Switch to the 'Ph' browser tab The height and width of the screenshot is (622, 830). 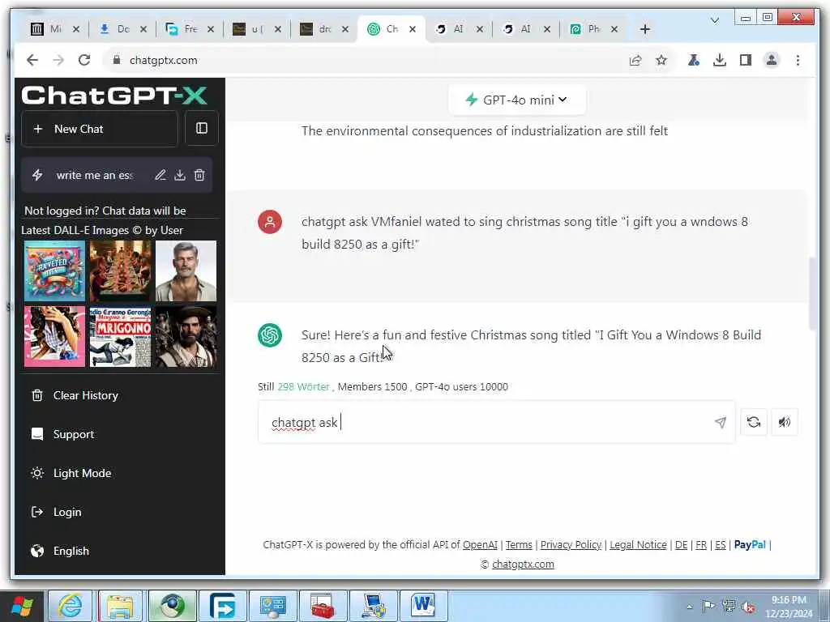tap(585, 29)
